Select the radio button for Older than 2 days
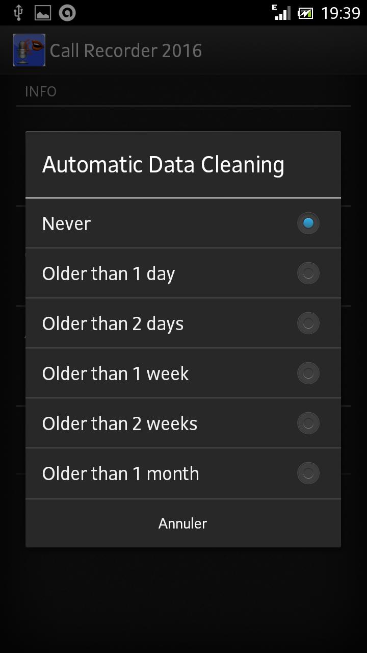The height and width of the screenshot is (653, 367). [x=308, y=323]
